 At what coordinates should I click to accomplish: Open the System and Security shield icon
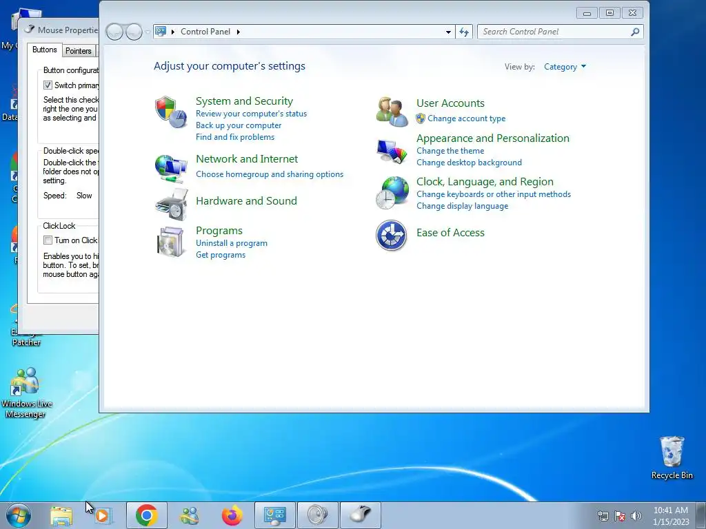click(171, 112)
